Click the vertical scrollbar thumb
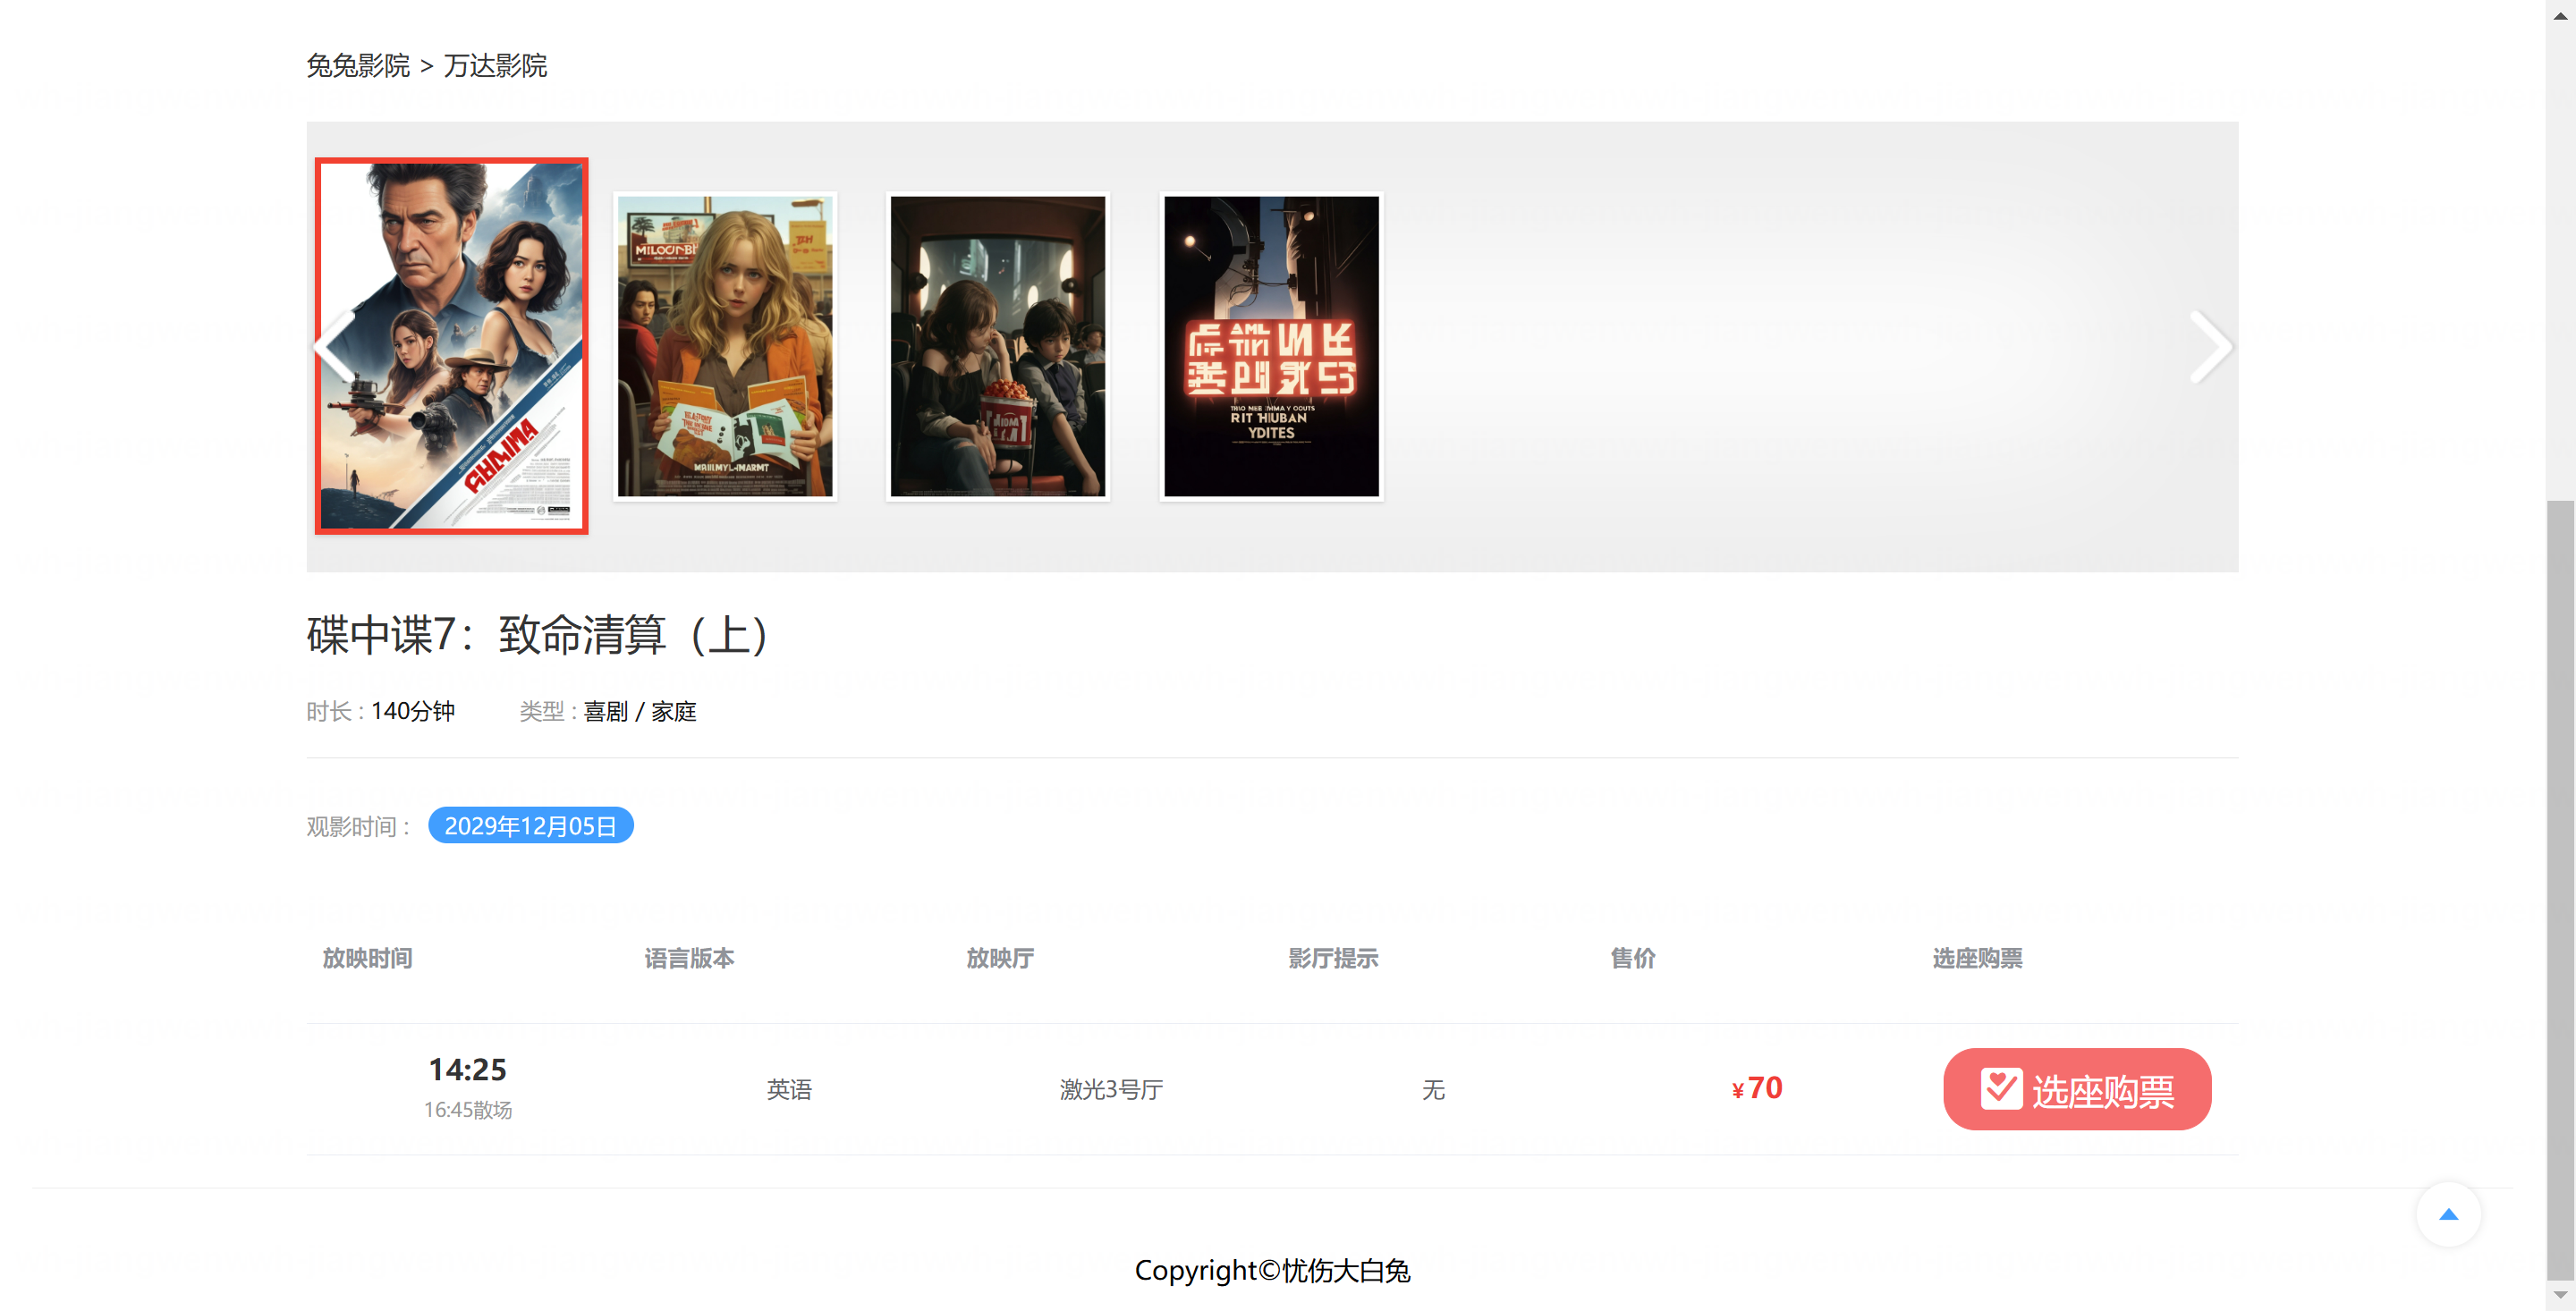 pos(2560,888)
